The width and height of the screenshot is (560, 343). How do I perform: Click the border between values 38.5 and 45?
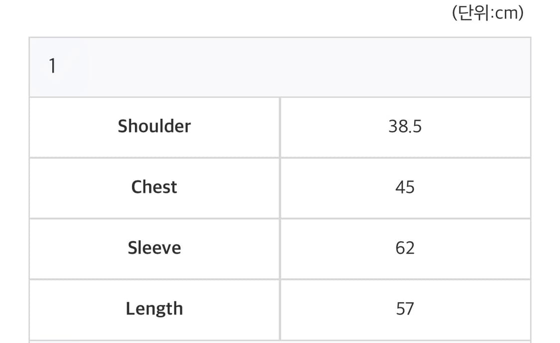pos(405,157)
